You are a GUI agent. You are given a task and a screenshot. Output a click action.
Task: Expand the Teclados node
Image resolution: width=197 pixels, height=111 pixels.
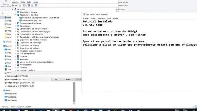[15, 68]
